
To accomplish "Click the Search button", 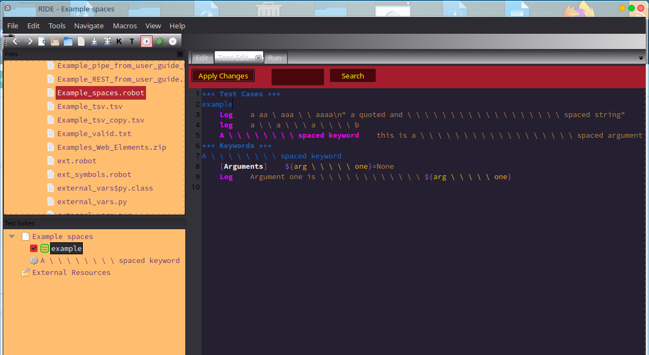I will click(353, 76).
